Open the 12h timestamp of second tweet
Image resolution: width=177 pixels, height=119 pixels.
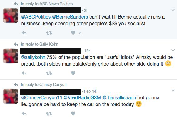tap(87, 51)
